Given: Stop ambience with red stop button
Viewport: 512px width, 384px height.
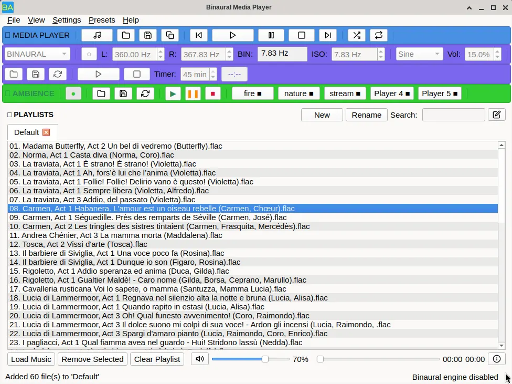Looking at the screenshot, I should pos(213,94).
